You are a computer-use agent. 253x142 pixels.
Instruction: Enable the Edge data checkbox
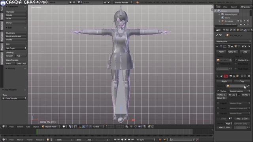click(218, 103)
